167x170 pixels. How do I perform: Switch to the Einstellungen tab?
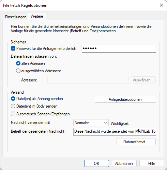point(16,17)
